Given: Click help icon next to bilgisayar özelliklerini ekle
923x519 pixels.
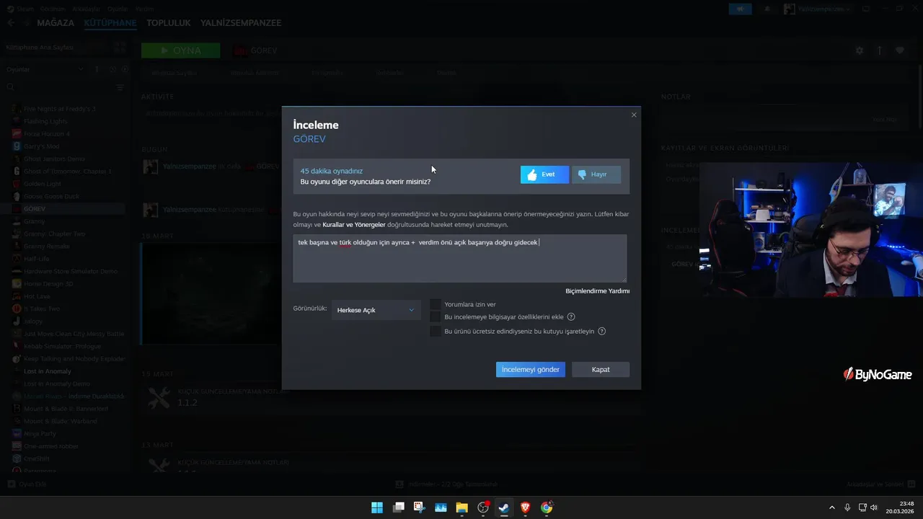Looking at the screenshot, I should (571, 316).
